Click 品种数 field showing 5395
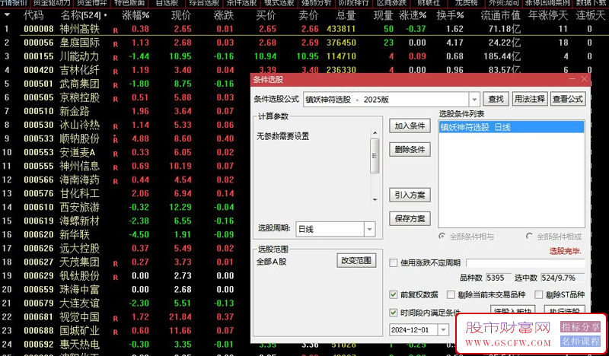 499,278
